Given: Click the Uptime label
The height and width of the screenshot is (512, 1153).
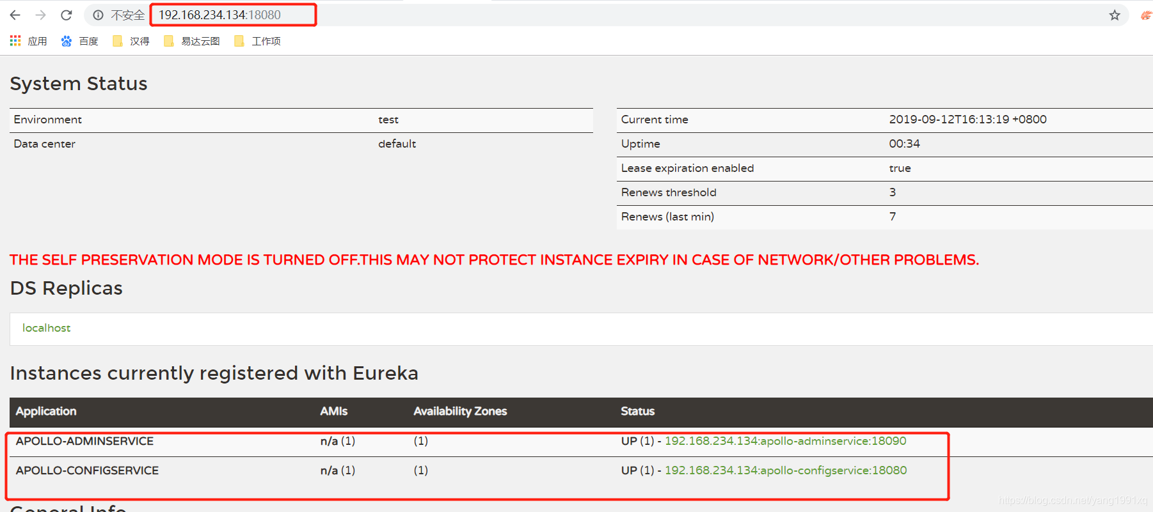Looking at the screenshot, I should coord(640,144).
